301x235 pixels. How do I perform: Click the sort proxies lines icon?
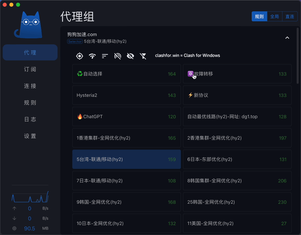(x=105, y=56)
